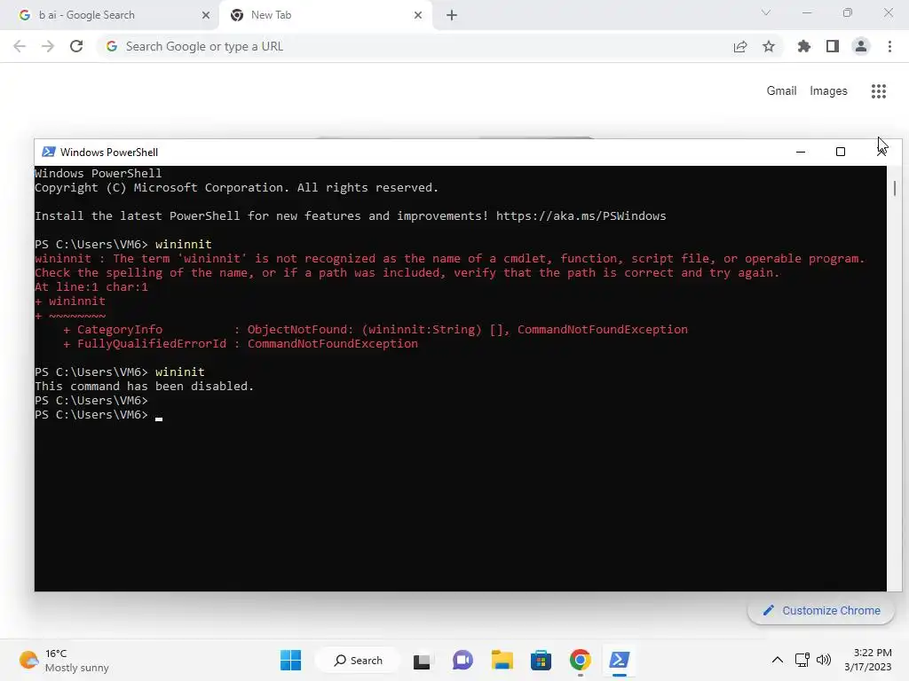Image resolution: width=909 pixels, height=681 pixels.
Task: Open the Windows Start menu
Action: [290, 660]
